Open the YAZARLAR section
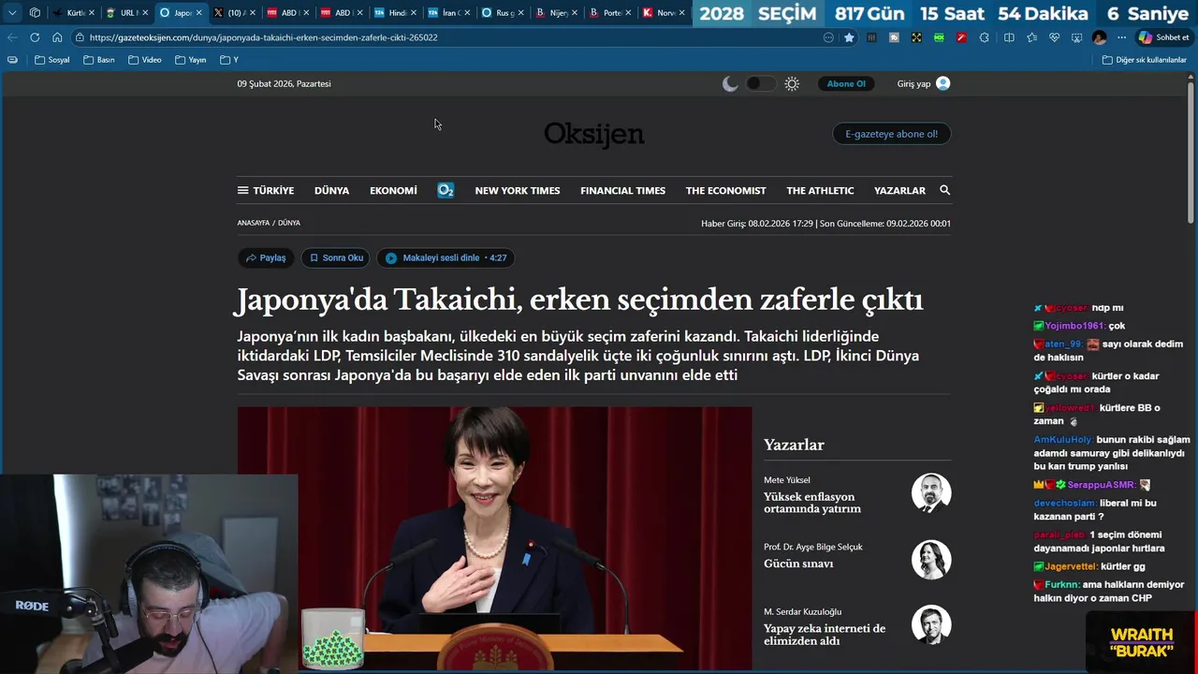 coord(899,190)
